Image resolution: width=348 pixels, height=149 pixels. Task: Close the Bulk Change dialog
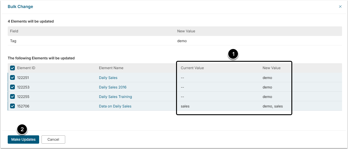(340, 7)
